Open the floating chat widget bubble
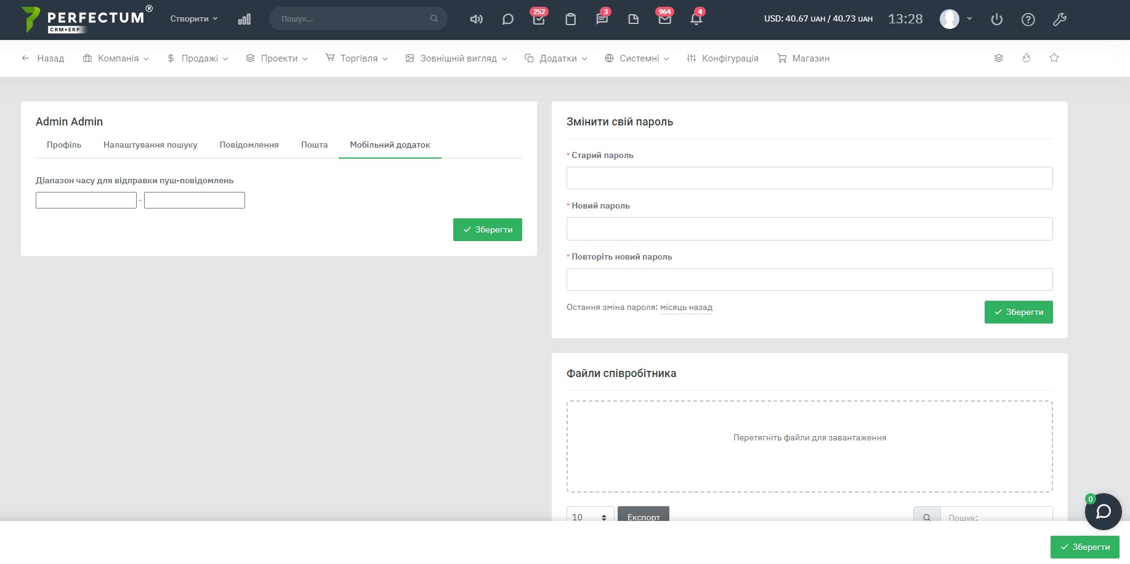This screenshot has height=564, width=1130. pos(1103,512)
